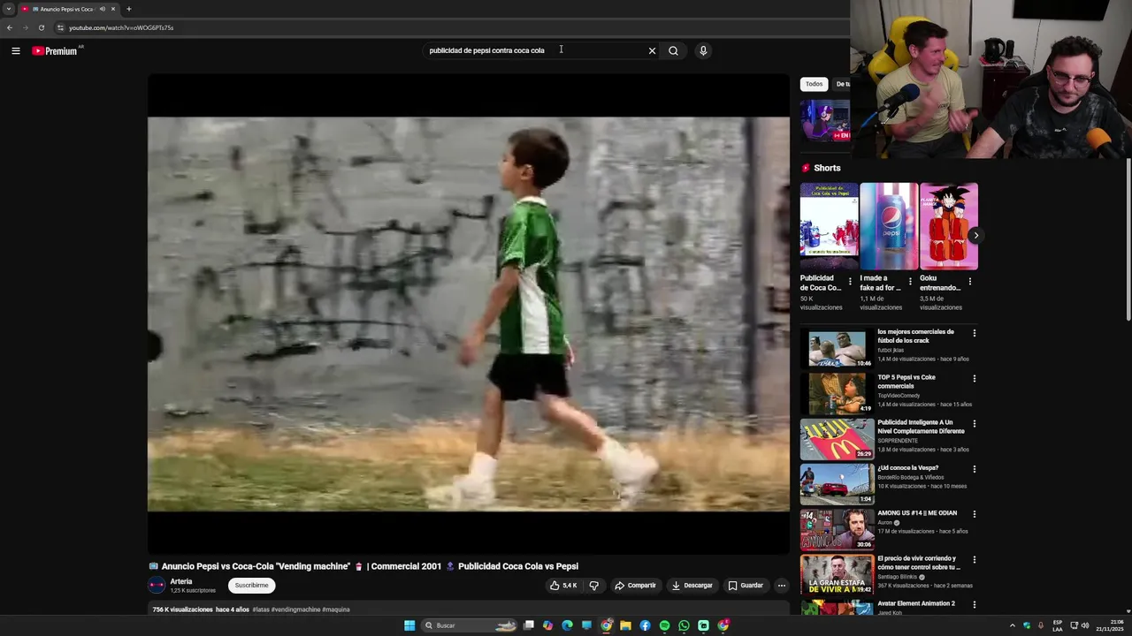Open the Arteria channel avatar
The height and width of the screenshot is (636, 1132).
tap(157, 585)
